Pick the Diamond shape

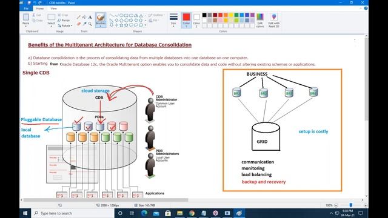[116, 20]
